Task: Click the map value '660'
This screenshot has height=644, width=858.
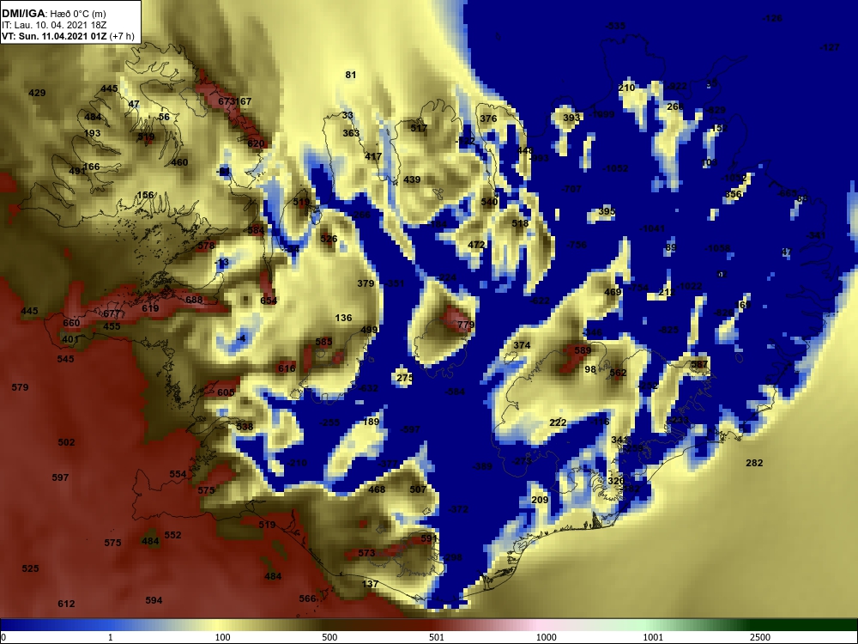Action: 72,323
